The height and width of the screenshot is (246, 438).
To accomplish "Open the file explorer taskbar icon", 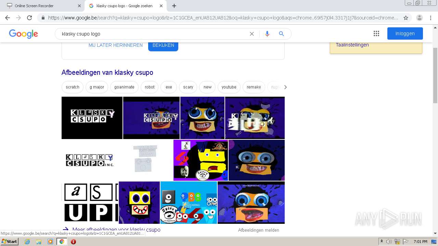I will 39,242.
